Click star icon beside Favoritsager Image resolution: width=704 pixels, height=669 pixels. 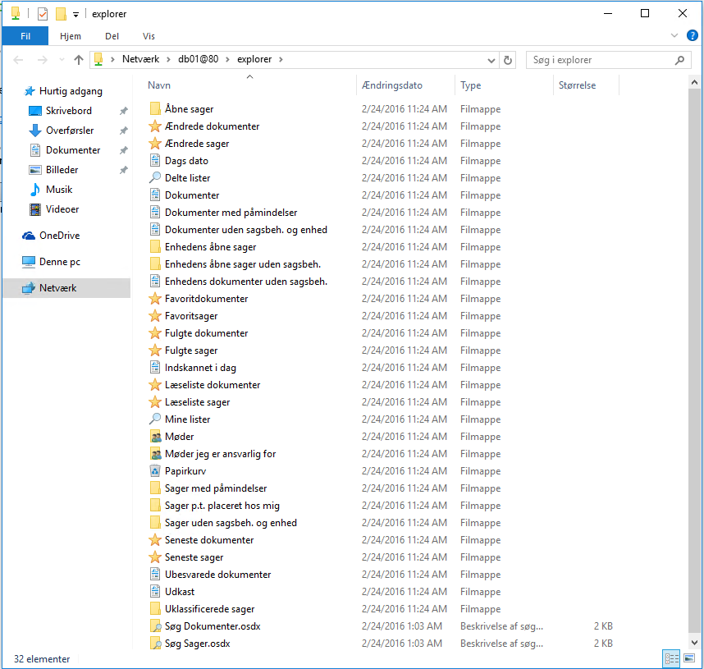click(155, 316)
